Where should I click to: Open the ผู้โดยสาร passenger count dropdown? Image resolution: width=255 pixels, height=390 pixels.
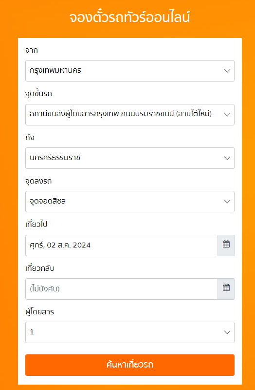pos(130,332)
